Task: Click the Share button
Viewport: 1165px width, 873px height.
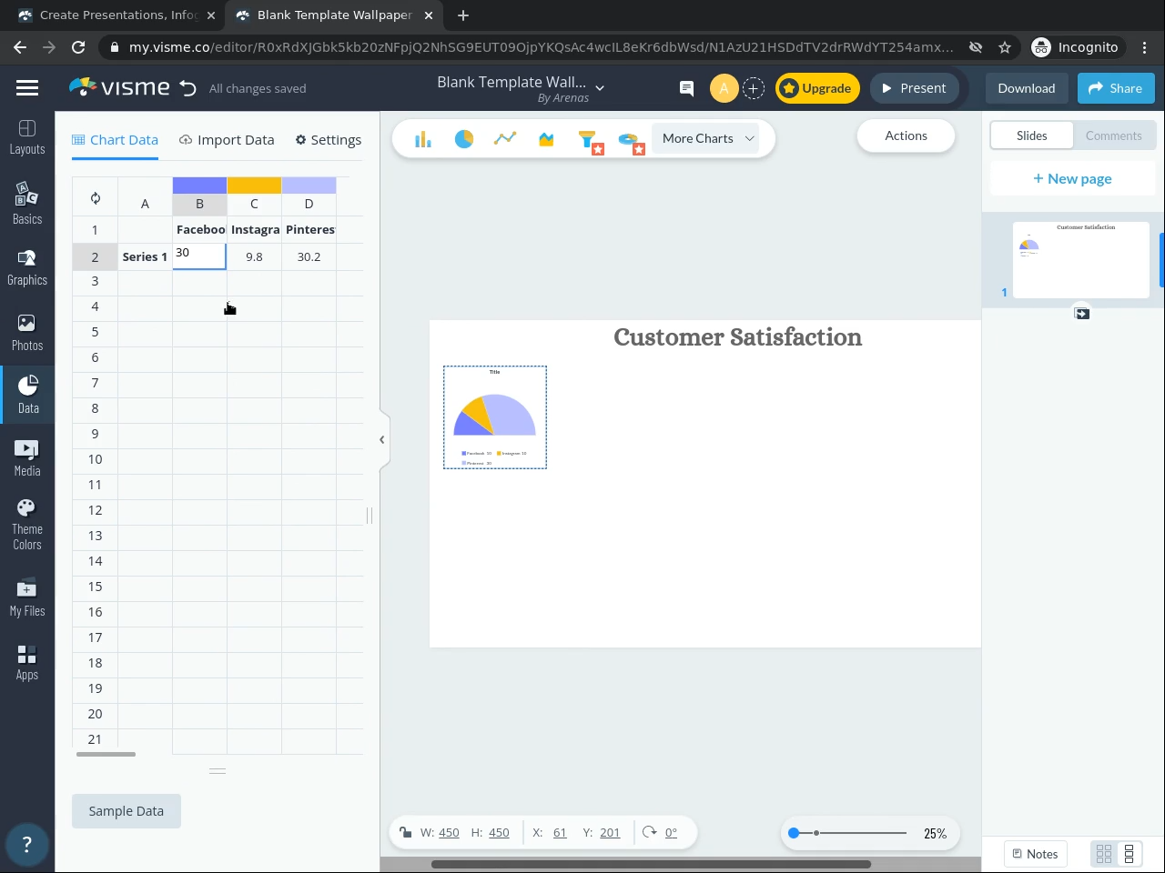Action: (1116, 88)
